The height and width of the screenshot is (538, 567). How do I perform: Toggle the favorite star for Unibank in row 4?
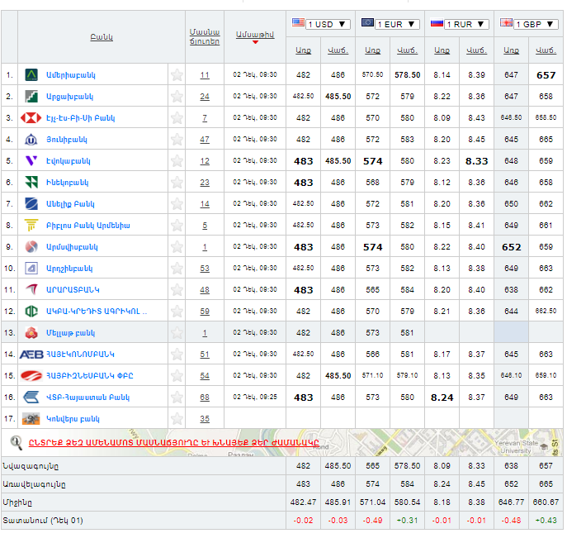[x=177, y=140]
